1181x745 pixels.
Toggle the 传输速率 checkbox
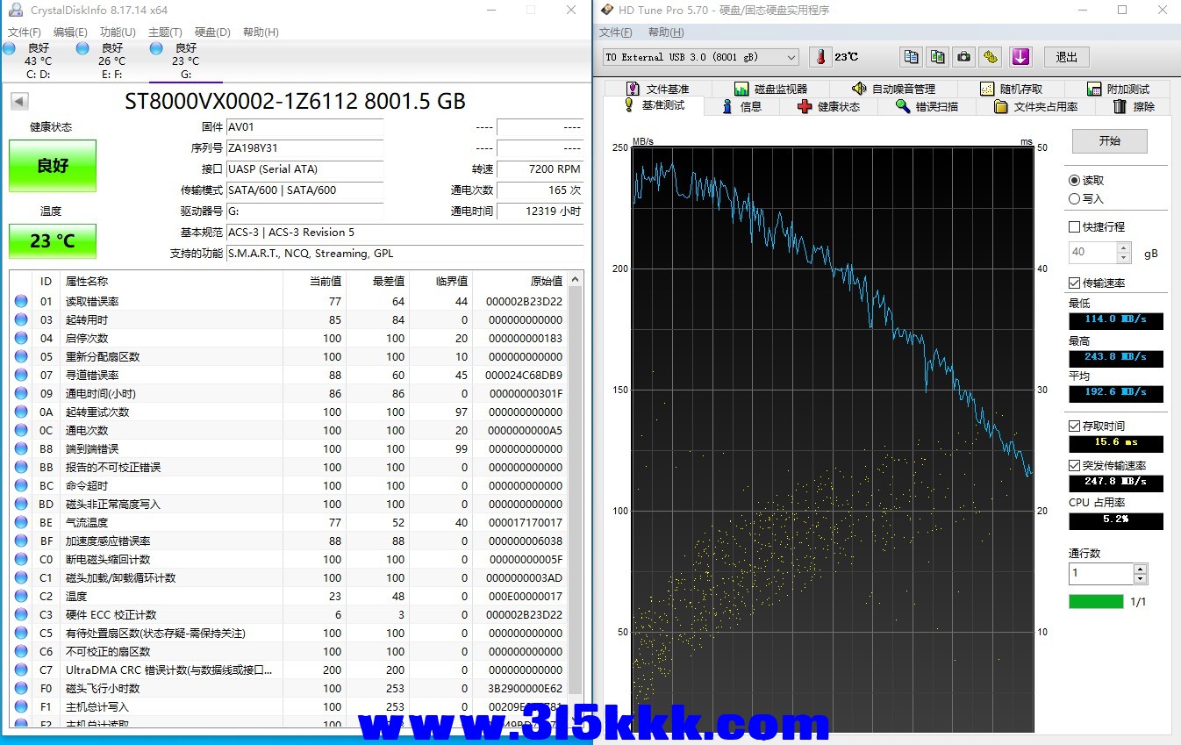(1075, 283)
